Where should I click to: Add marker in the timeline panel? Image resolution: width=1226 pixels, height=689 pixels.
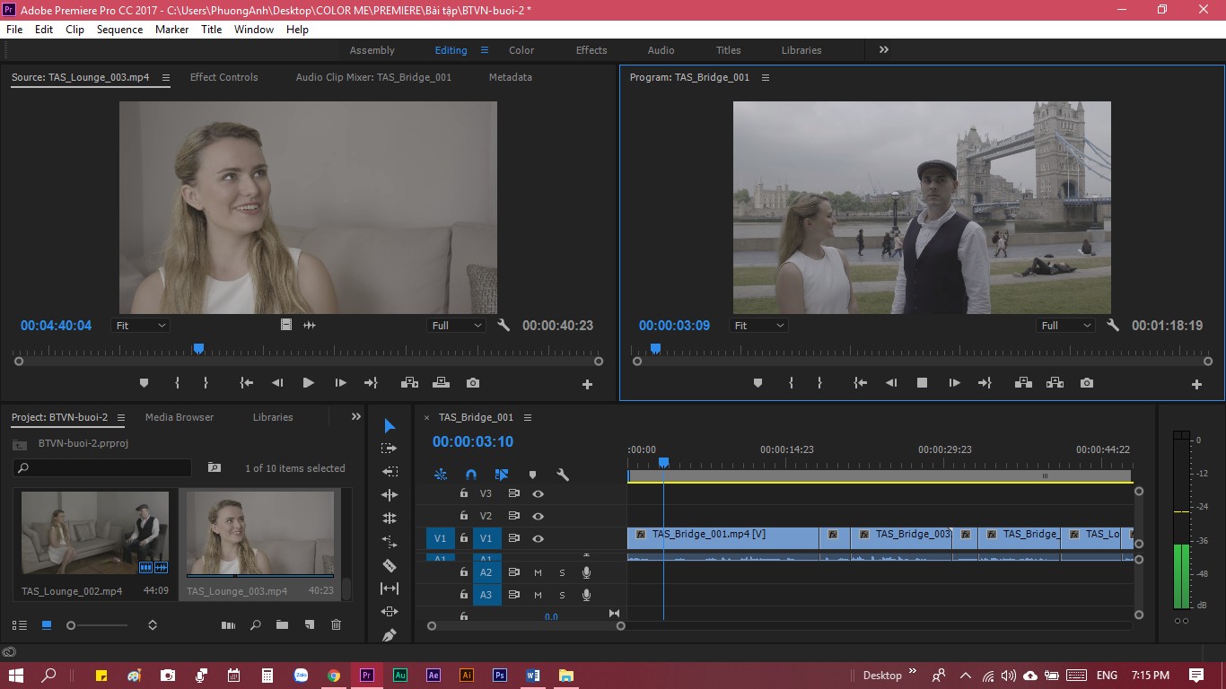tap(532, 475)
